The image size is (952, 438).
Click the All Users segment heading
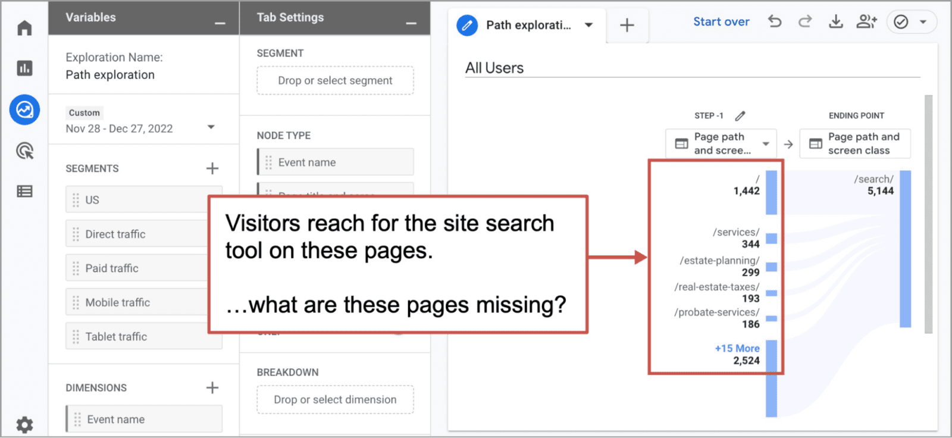point(494,68)
